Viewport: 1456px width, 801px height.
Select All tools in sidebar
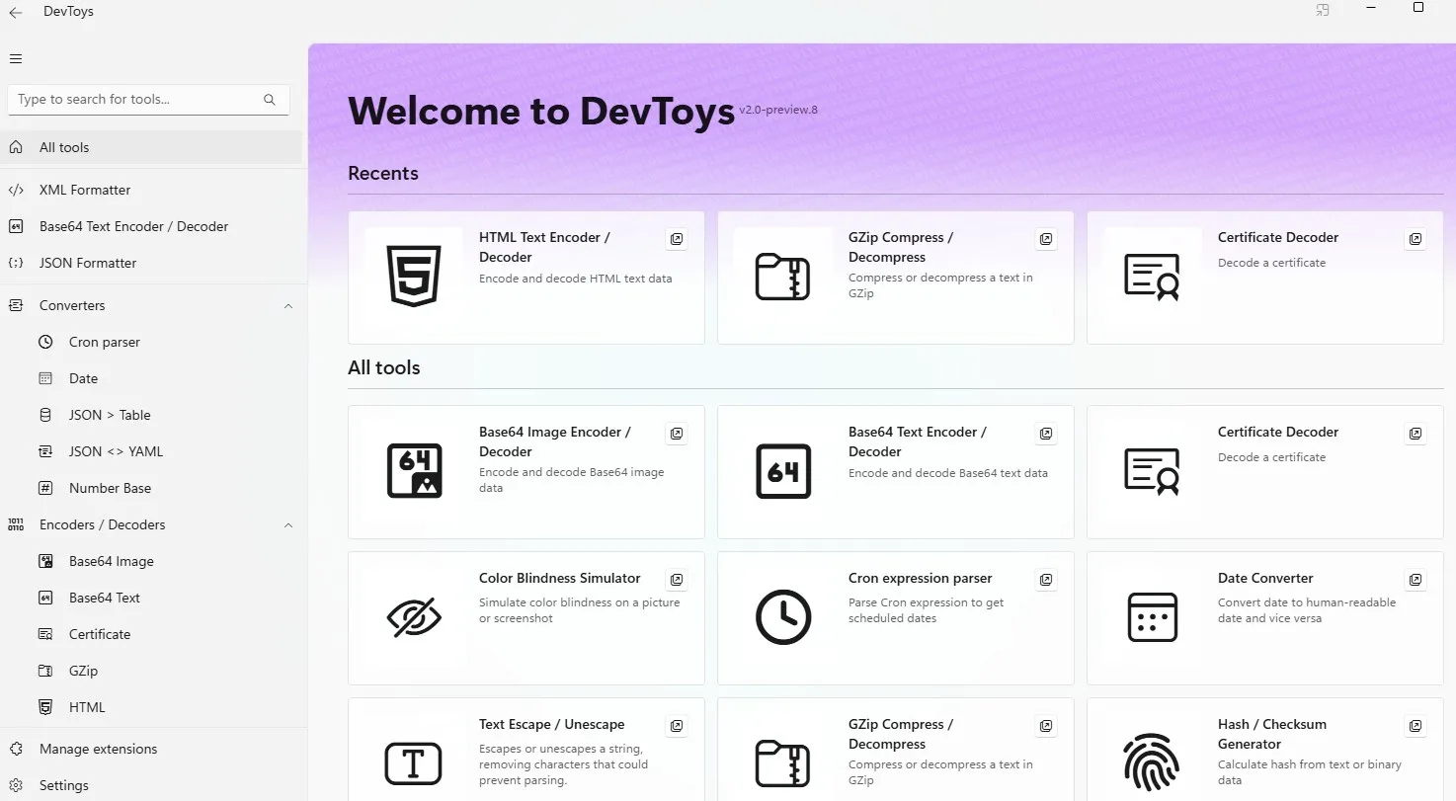pos(151,147)
